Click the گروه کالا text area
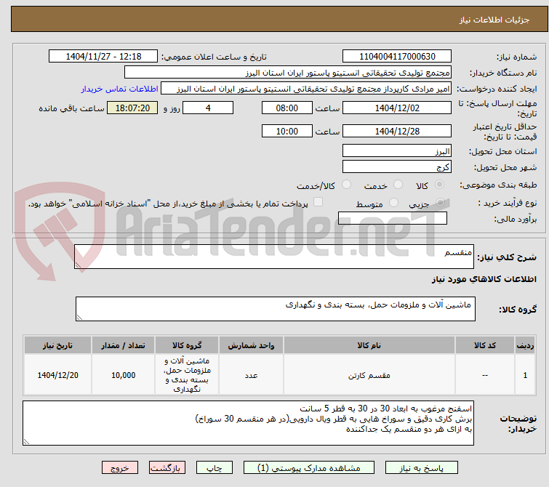Image resolution: width=549 pixels, height=487 pixels. [275, 309]
